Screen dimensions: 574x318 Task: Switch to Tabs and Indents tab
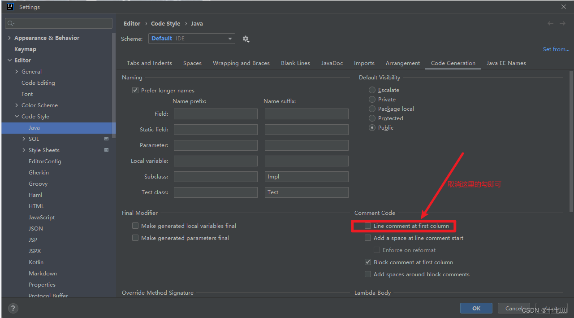(x=149, y=63)
